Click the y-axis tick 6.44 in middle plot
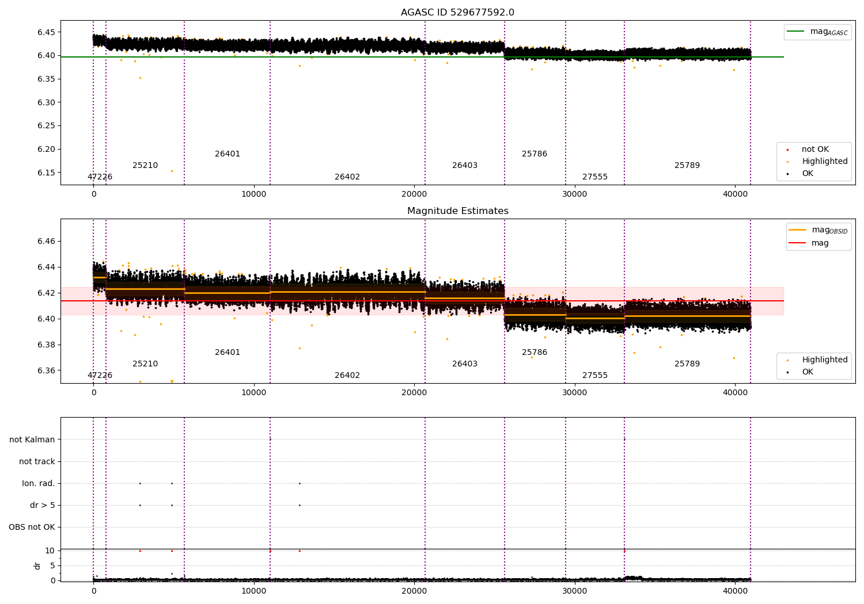Screen dimensions: 864x604 click(46, 267)
